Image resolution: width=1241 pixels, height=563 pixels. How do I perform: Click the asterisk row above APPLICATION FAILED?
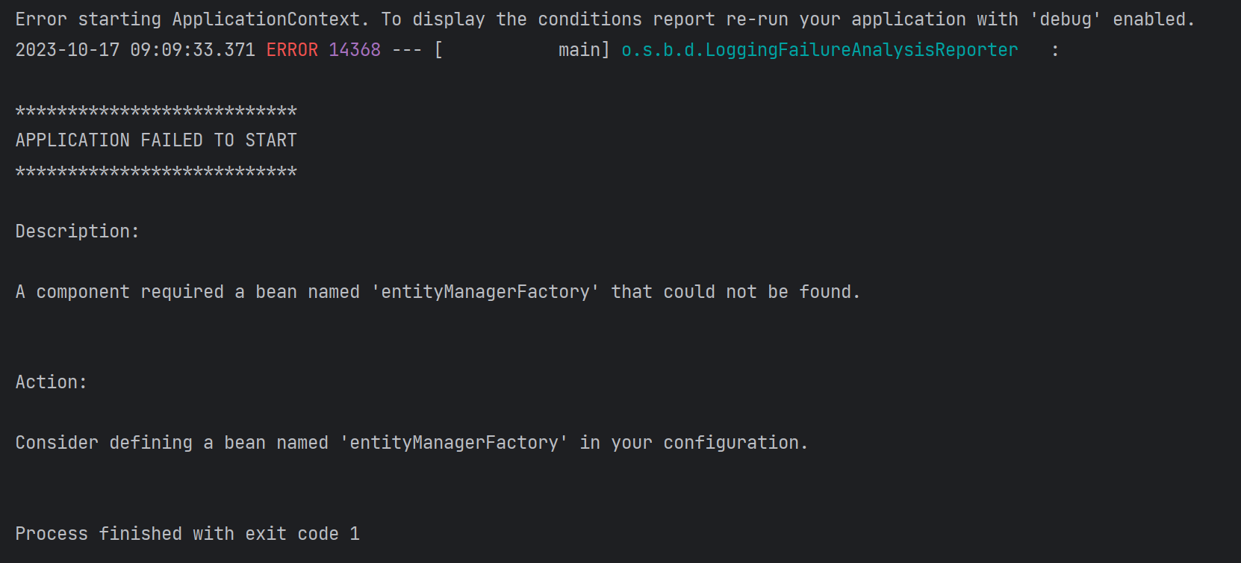click(156, 112)
